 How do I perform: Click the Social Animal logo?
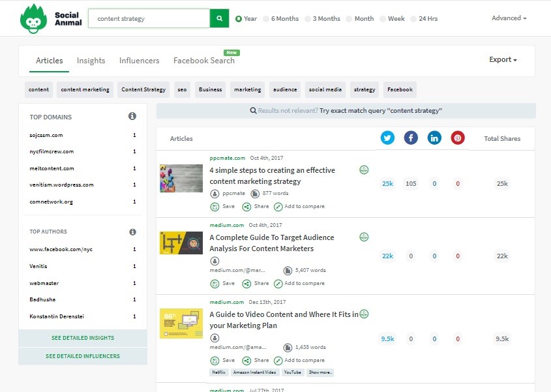pyautogui.click(x=51, y=19)
